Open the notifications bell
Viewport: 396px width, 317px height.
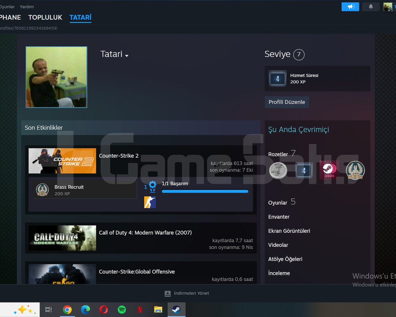[x=371, y=7]
